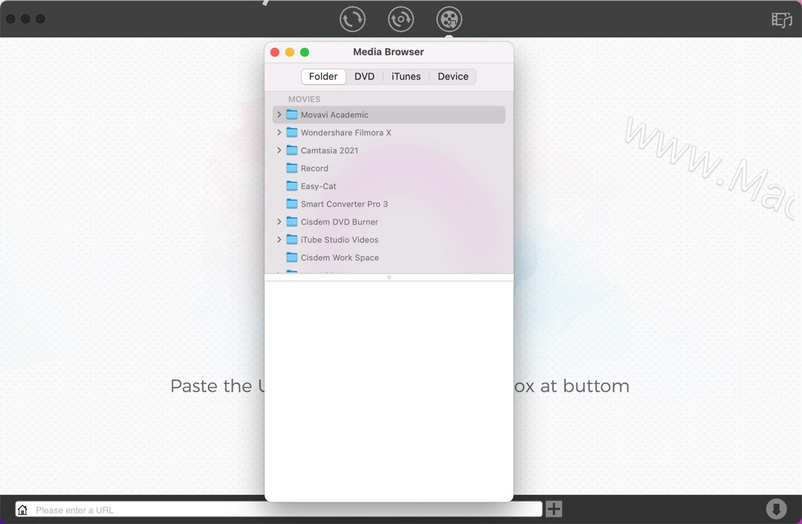The image size is (802, 524).
Task: Select the Wondershare Filmora X row
Action: tap(389, 132)
